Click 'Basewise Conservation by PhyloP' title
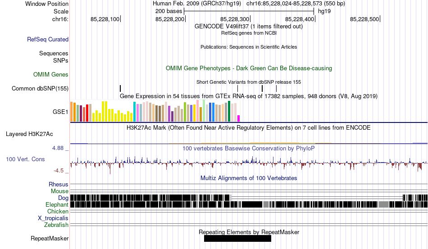This screenshot has width=428, height=249. click(248, 148)
